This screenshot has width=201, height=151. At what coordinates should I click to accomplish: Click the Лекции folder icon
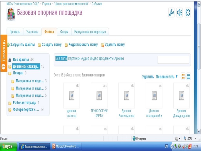pyautogui.click(x=10, y=73)
